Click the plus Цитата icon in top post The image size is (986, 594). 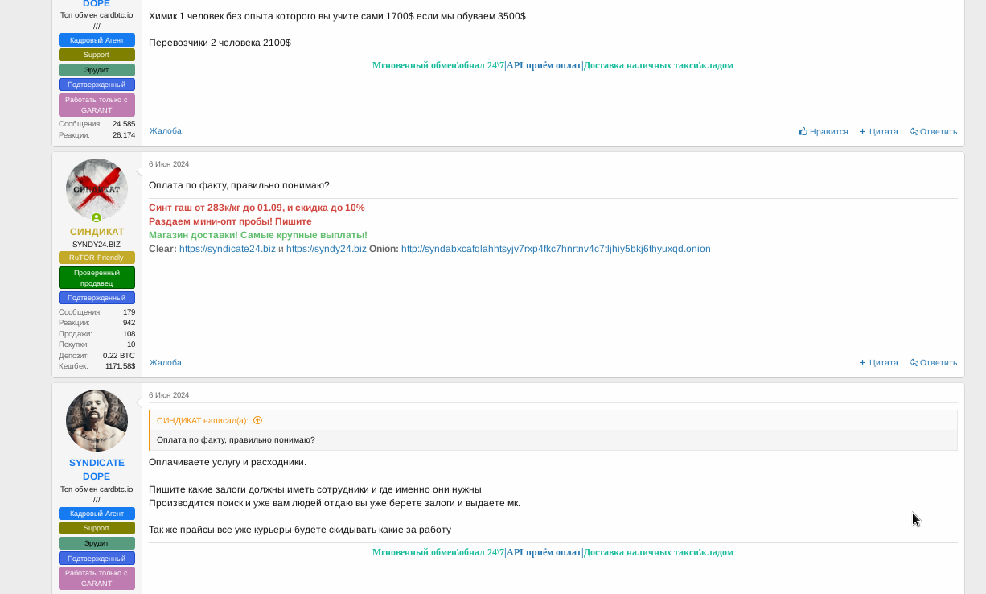(x=863, y=131)
